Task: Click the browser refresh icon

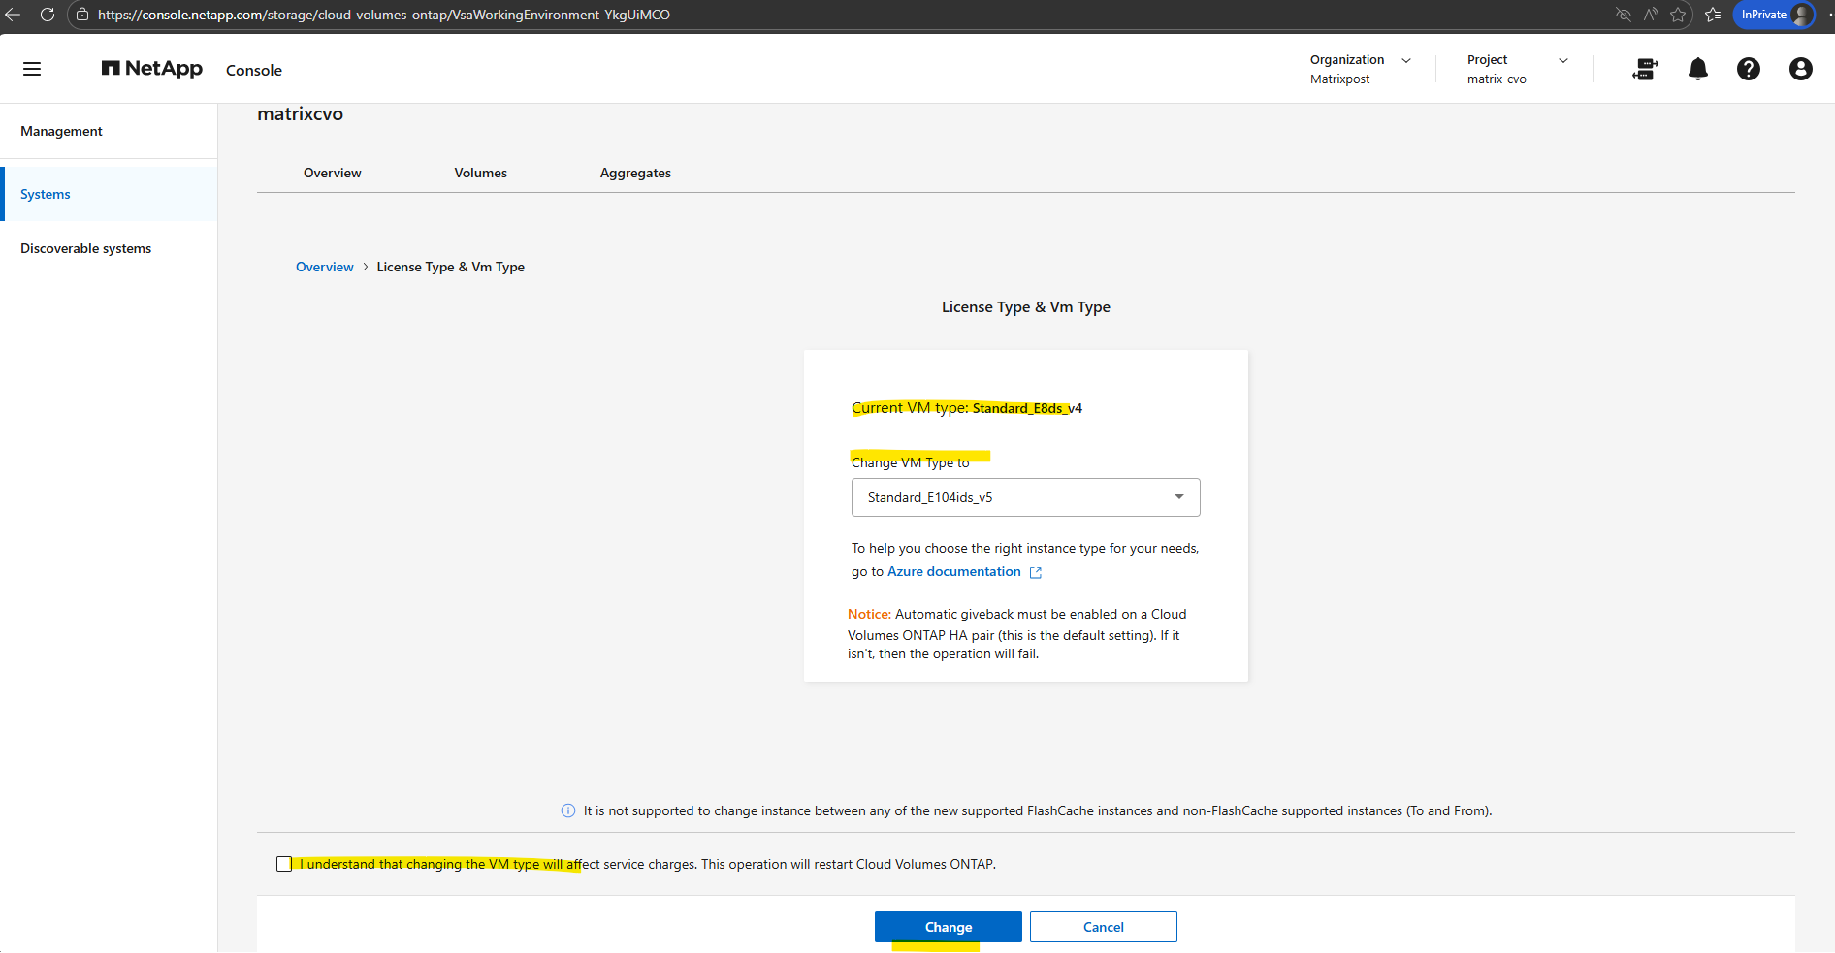Action: pos(47,15)
